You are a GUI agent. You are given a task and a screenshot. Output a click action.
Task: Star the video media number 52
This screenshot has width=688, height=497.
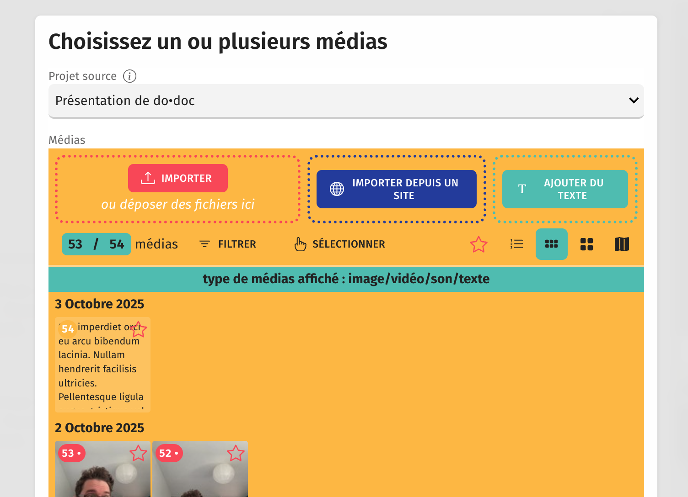click(236, 453)
